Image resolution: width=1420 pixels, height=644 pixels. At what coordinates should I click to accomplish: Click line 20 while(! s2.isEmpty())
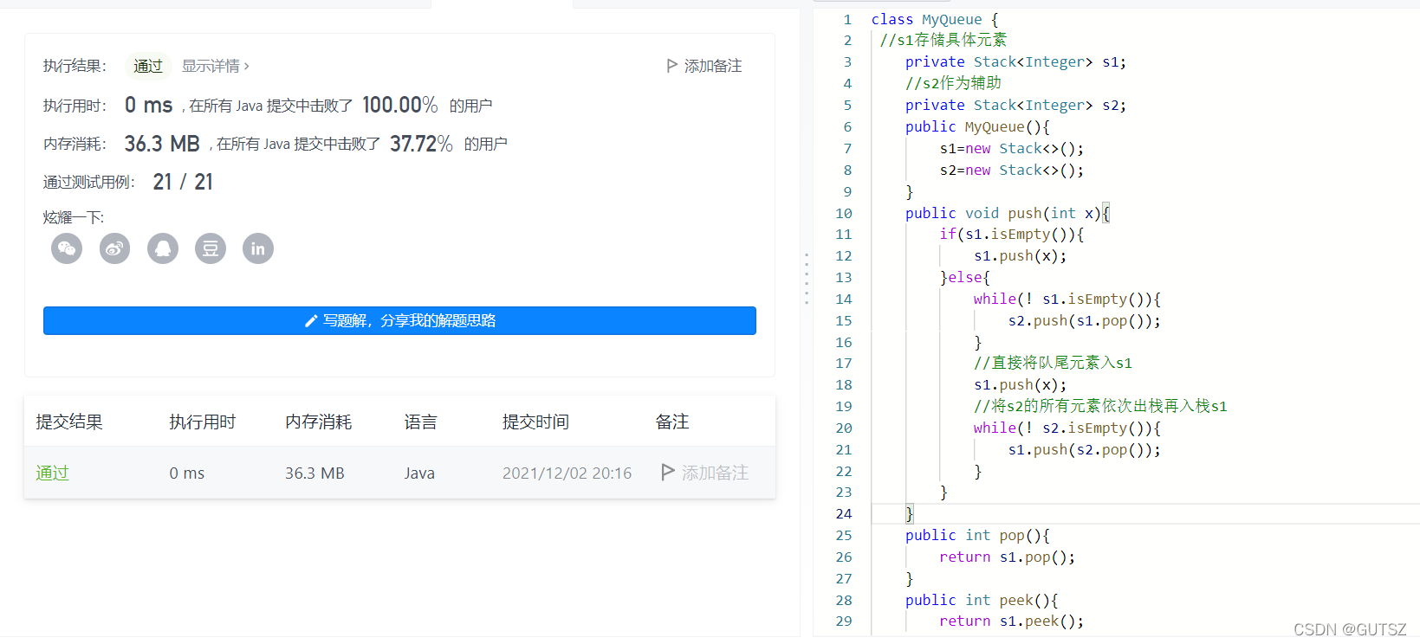point(1067,428)
